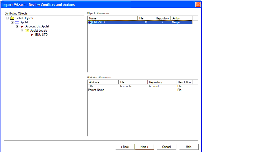
Task: Cancel the Import Wizard
Action: click(x=167, y=147)
